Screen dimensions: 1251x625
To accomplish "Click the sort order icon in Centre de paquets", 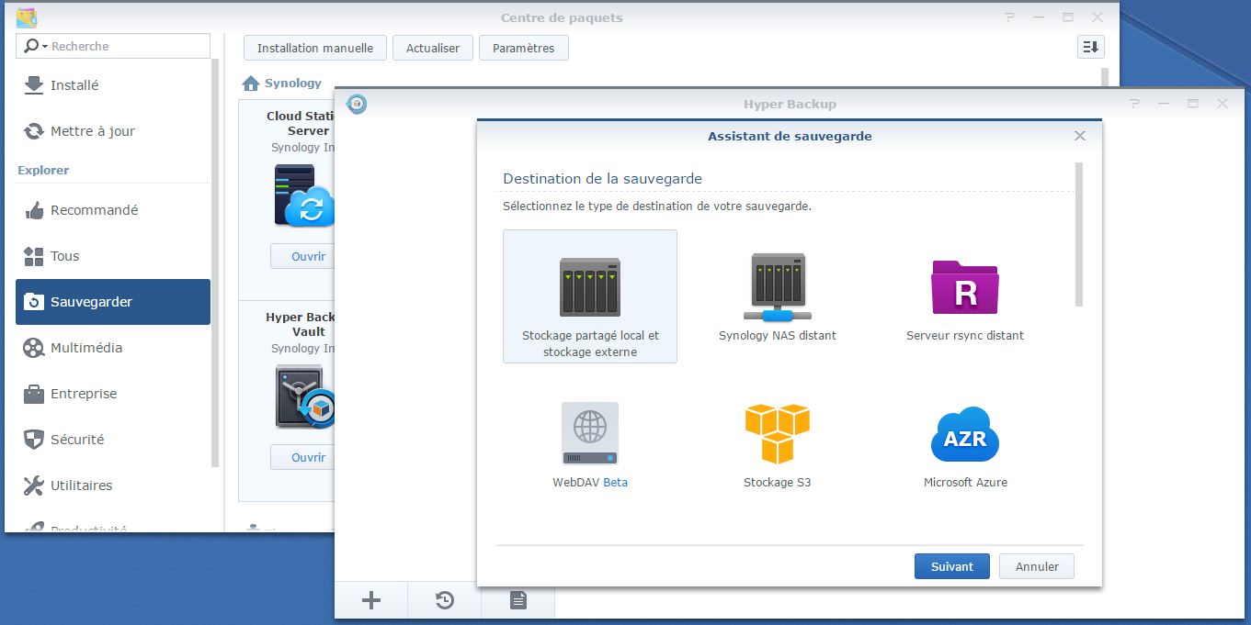I will coord(1090,48).
